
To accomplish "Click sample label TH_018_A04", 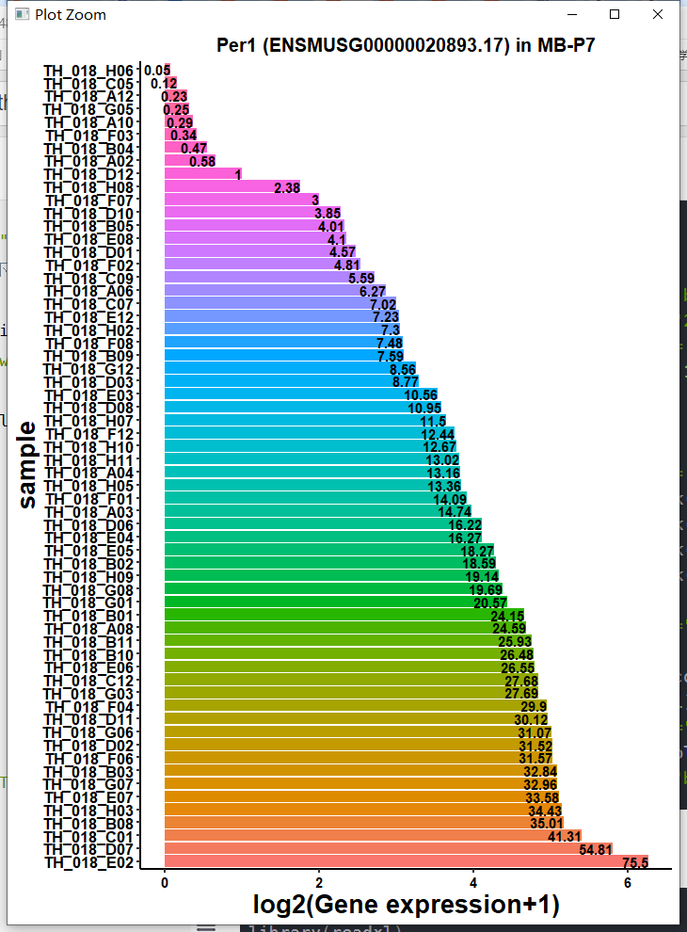I will coord(88,474).
